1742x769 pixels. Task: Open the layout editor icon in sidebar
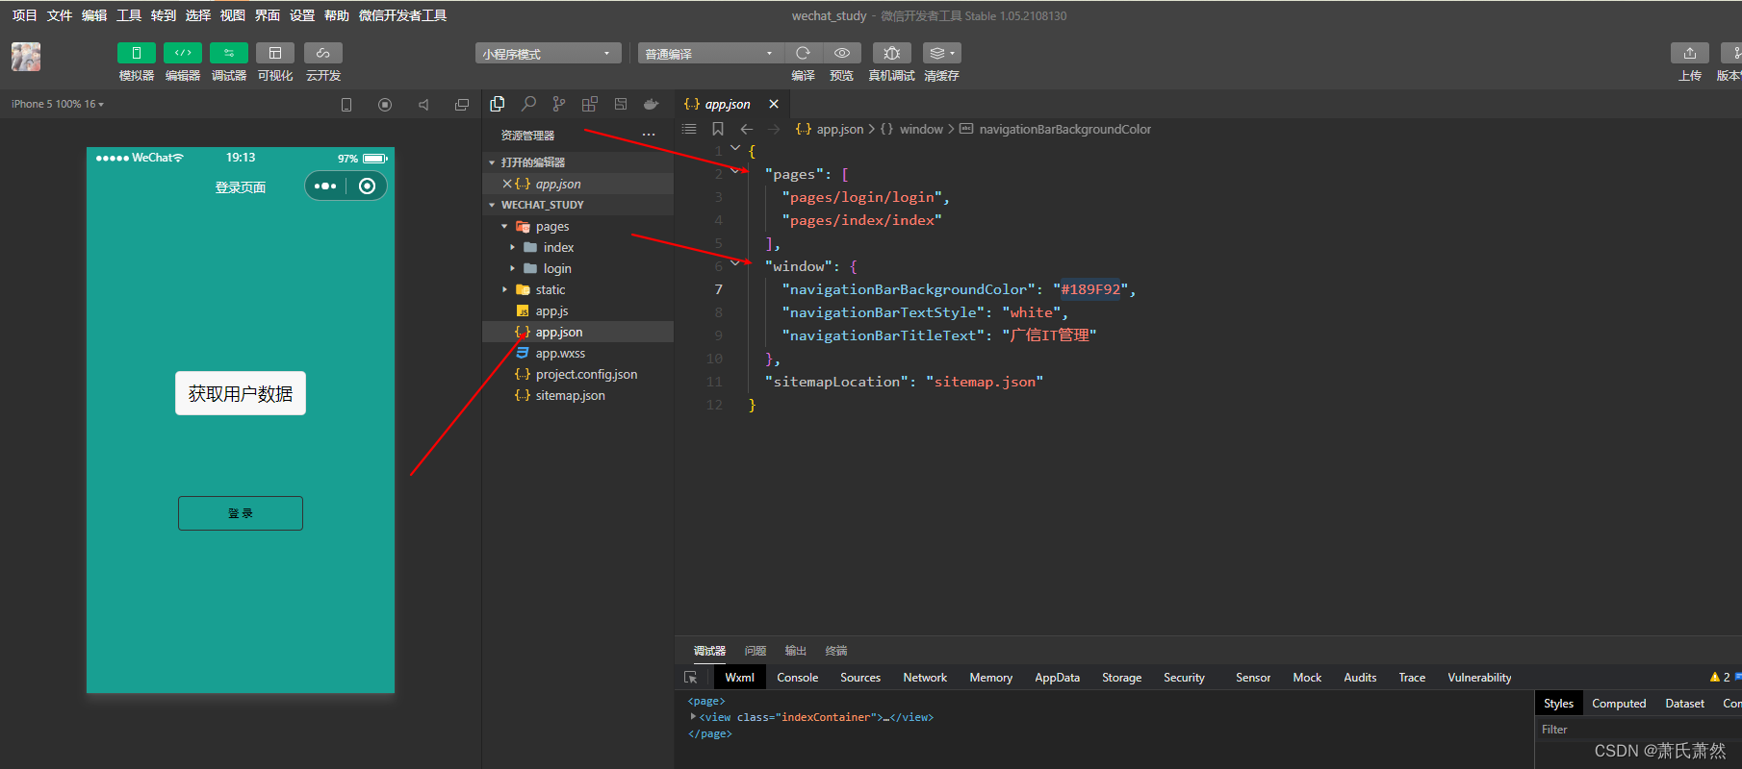coord(621,104)
